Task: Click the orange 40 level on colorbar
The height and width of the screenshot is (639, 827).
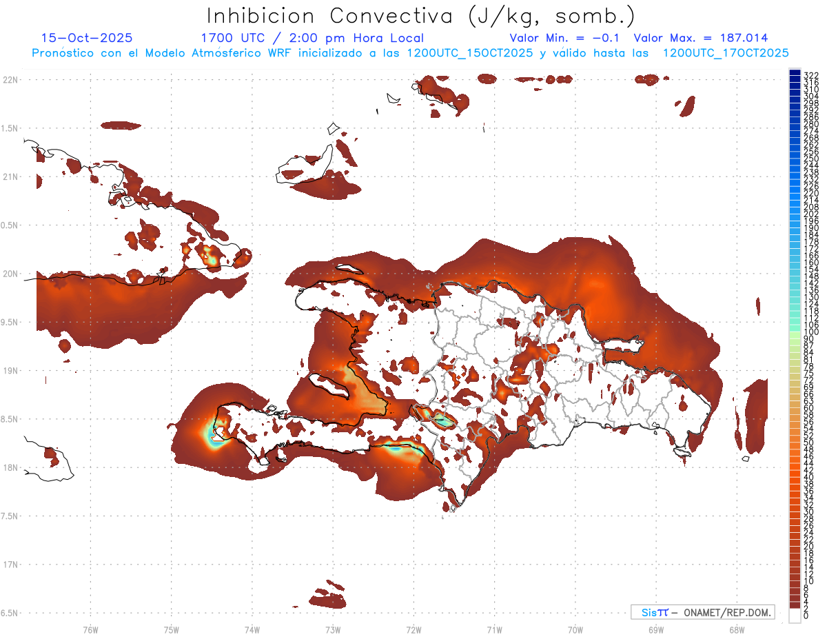Action: click(x=795, y=477)
